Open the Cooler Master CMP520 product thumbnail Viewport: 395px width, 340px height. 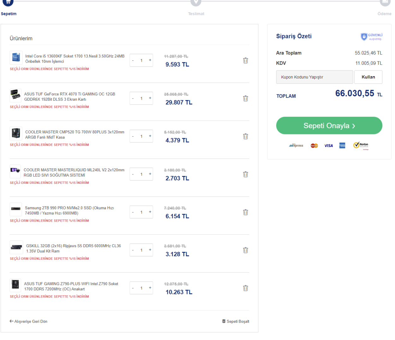(x=16, y=133)
